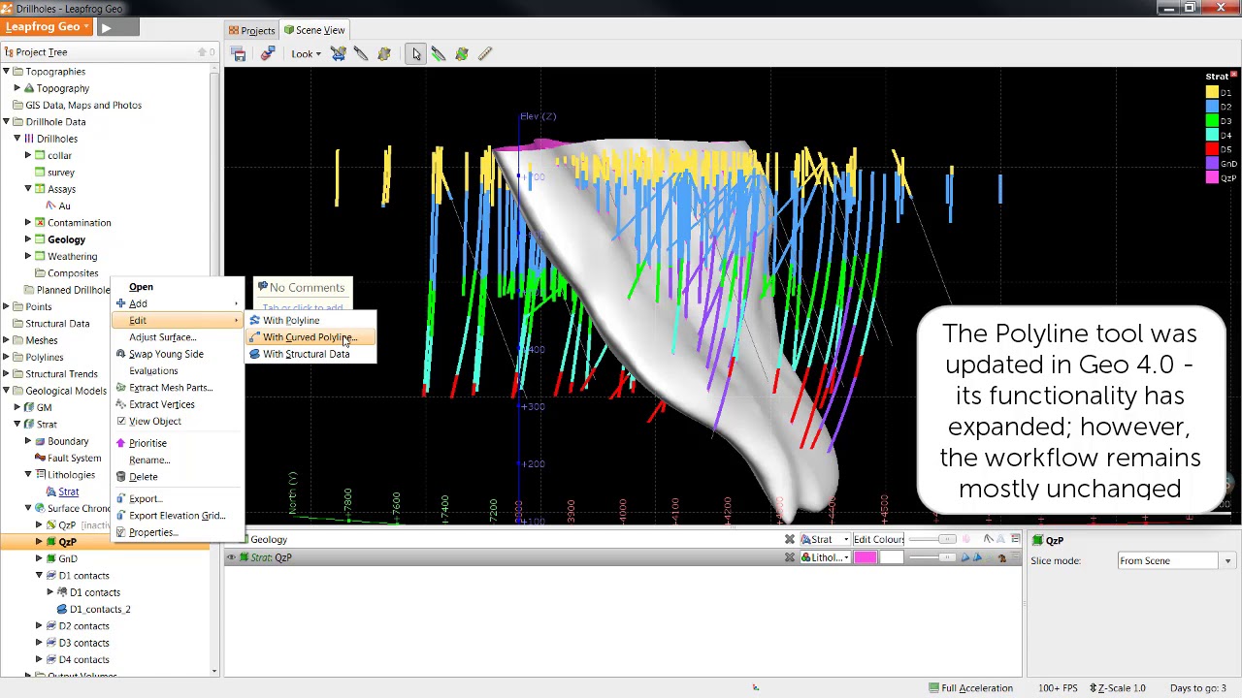Image resolution: width=1242 pixels, height=698 pixels.
Task: Select the GnD surface in the tree
Action: (67, 558)
